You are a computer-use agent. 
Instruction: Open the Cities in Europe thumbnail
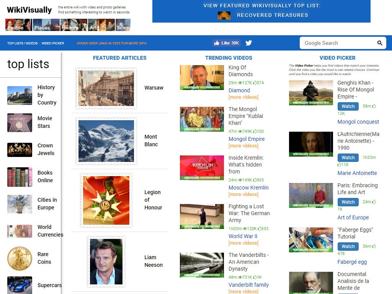pyautogui.click(x=20, y=204)
